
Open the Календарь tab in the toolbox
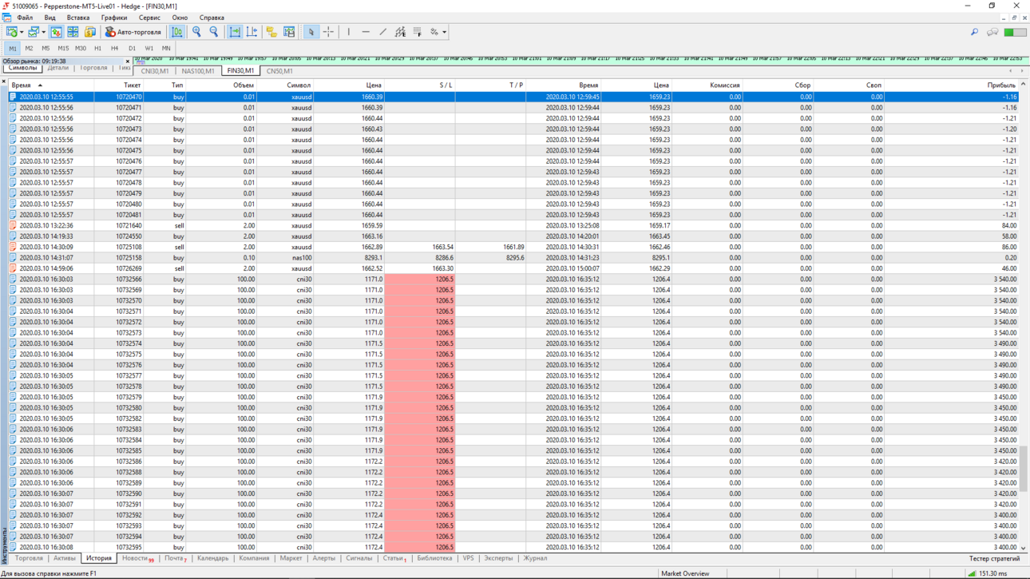212,558
